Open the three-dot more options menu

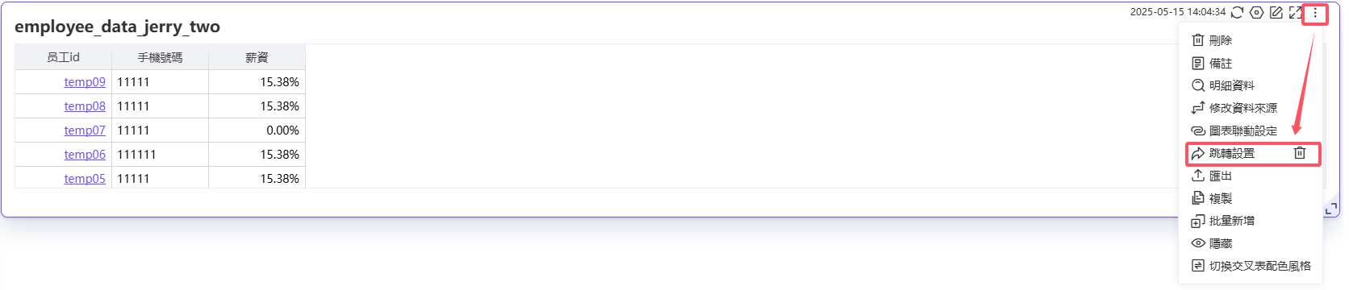point(1315,13)
